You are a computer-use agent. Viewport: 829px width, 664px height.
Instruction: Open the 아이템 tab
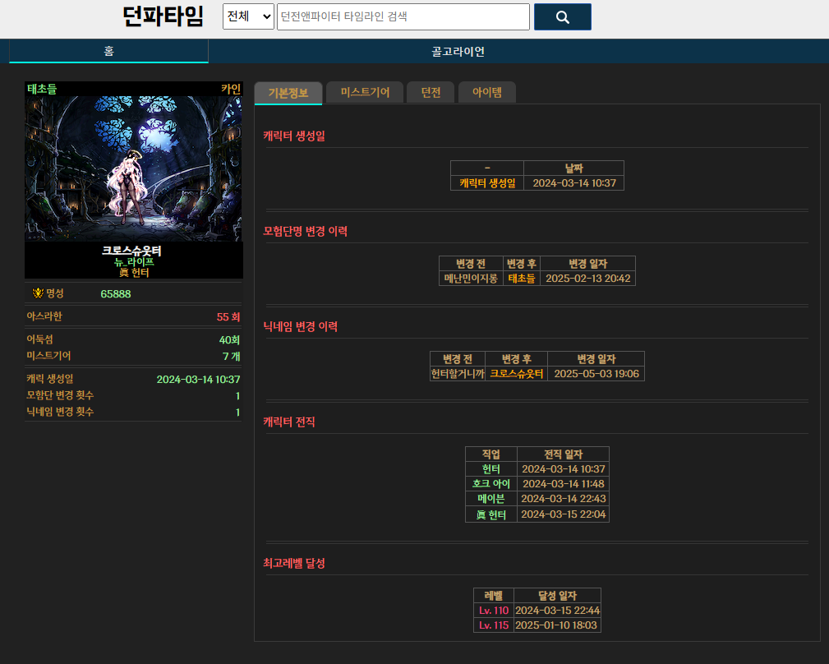486,93
